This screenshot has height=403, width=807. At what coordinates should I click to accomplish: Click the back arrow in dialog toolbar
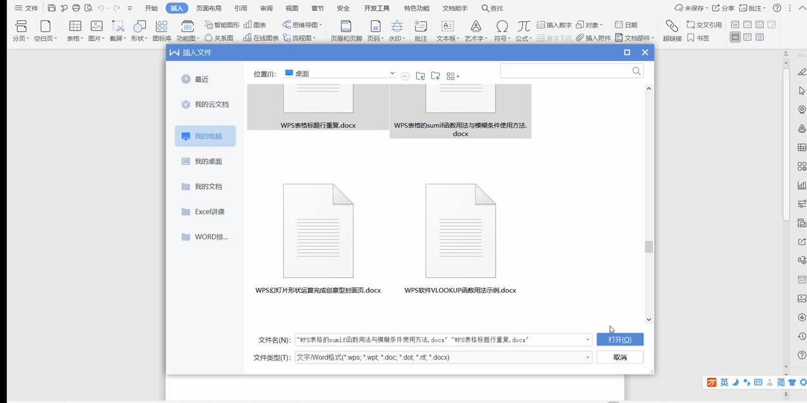tap(405, 76)
